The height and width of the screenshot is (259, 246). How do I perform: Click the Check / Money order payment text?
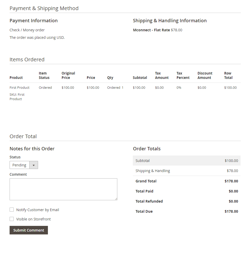pos(27,30)
